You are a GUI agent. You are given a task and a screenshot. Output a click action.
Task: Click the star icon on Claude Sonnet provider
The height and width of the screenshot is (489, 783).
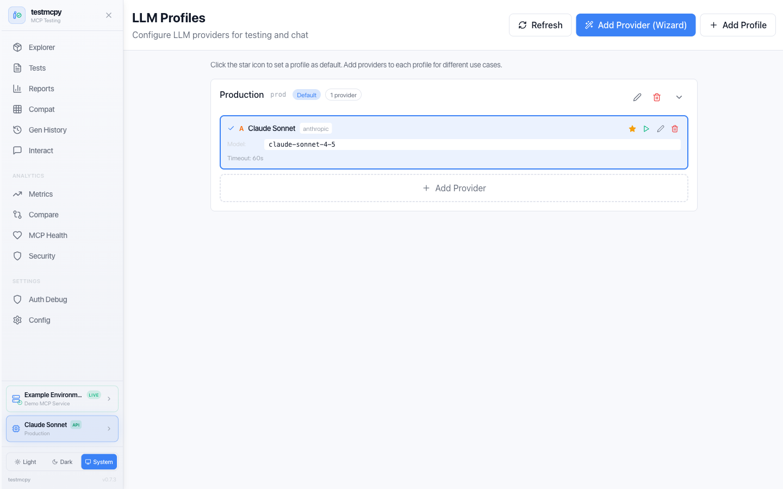tap(632, 129)
